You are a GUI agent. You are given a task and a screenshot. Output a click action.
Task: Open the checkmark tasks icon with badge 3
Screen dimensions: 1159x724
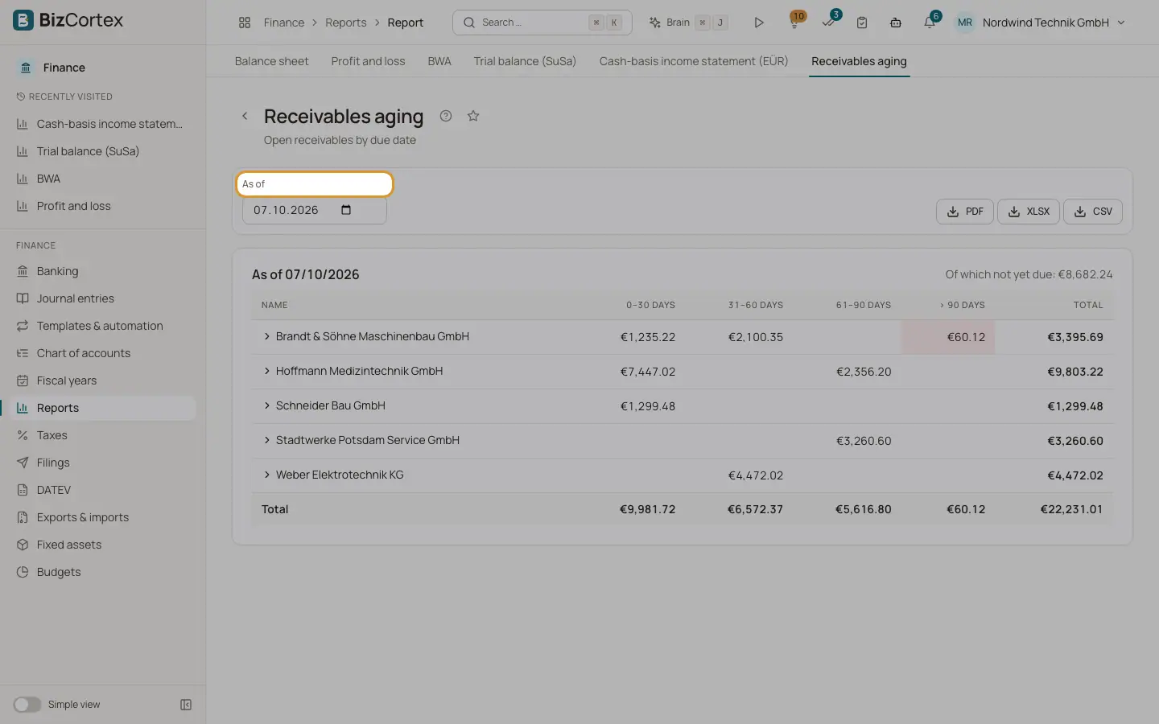[x=829, y=22]
